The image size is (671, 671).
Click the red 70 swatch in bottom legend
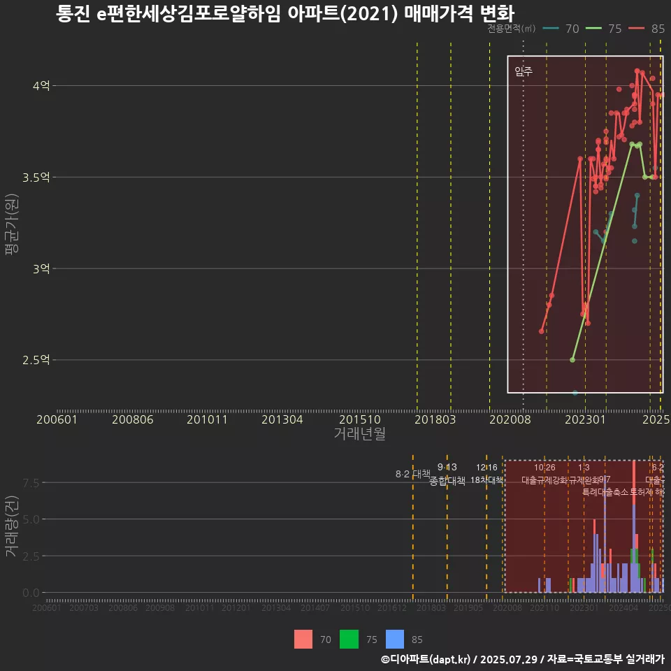[x=303, y=640]
